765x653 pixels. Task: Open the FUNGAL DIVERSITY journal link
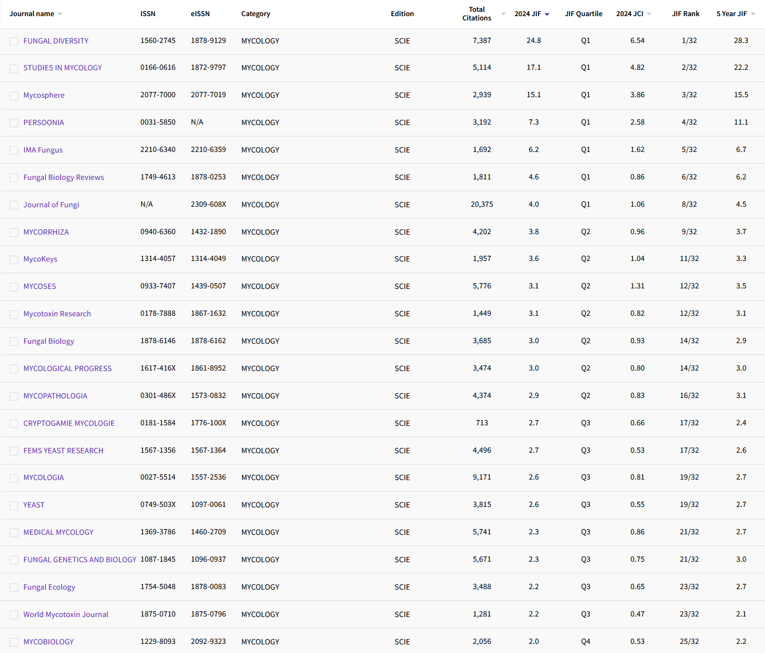[56, 41]
